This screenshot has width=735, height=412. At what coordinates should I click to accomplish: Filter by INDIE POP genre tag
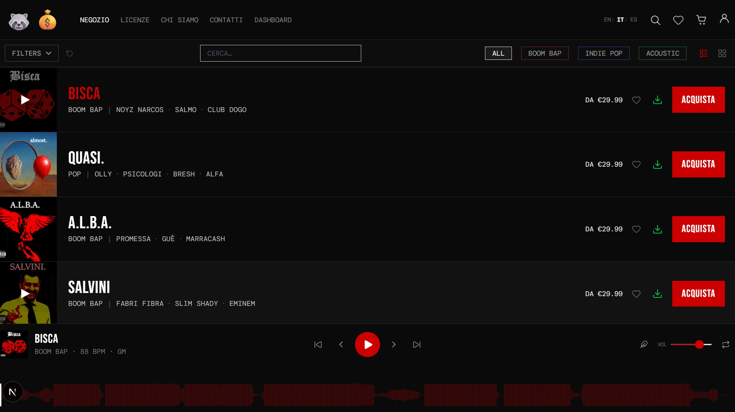pos(604,53)
